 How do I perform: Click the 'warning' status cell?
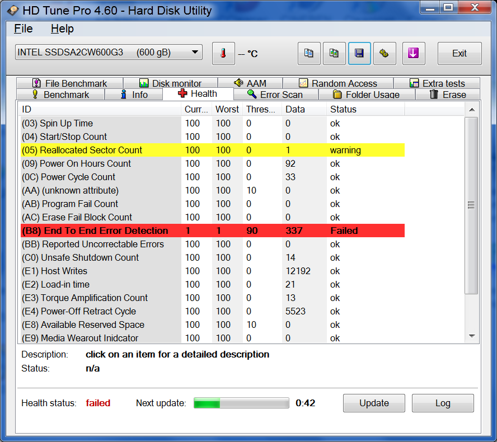[345, 150]
